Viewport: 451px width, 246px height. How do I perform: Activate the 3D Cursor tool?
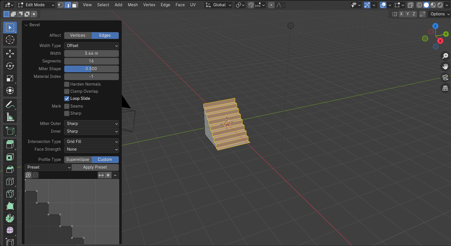pyautogui.click(x=10, y=40)
